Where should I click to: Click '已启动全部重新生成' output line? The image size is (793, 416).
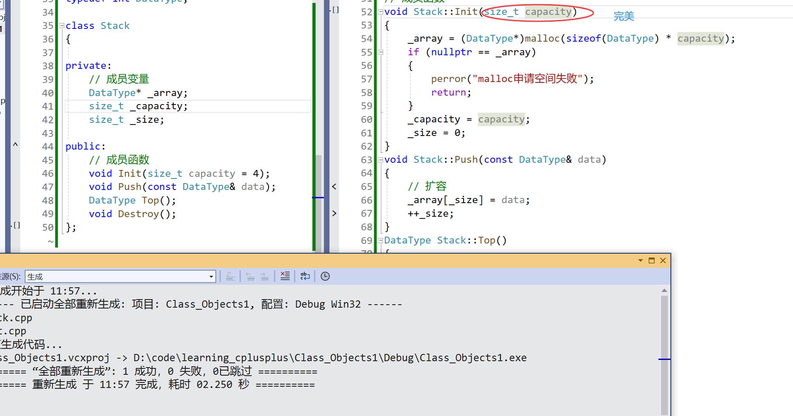201,305
